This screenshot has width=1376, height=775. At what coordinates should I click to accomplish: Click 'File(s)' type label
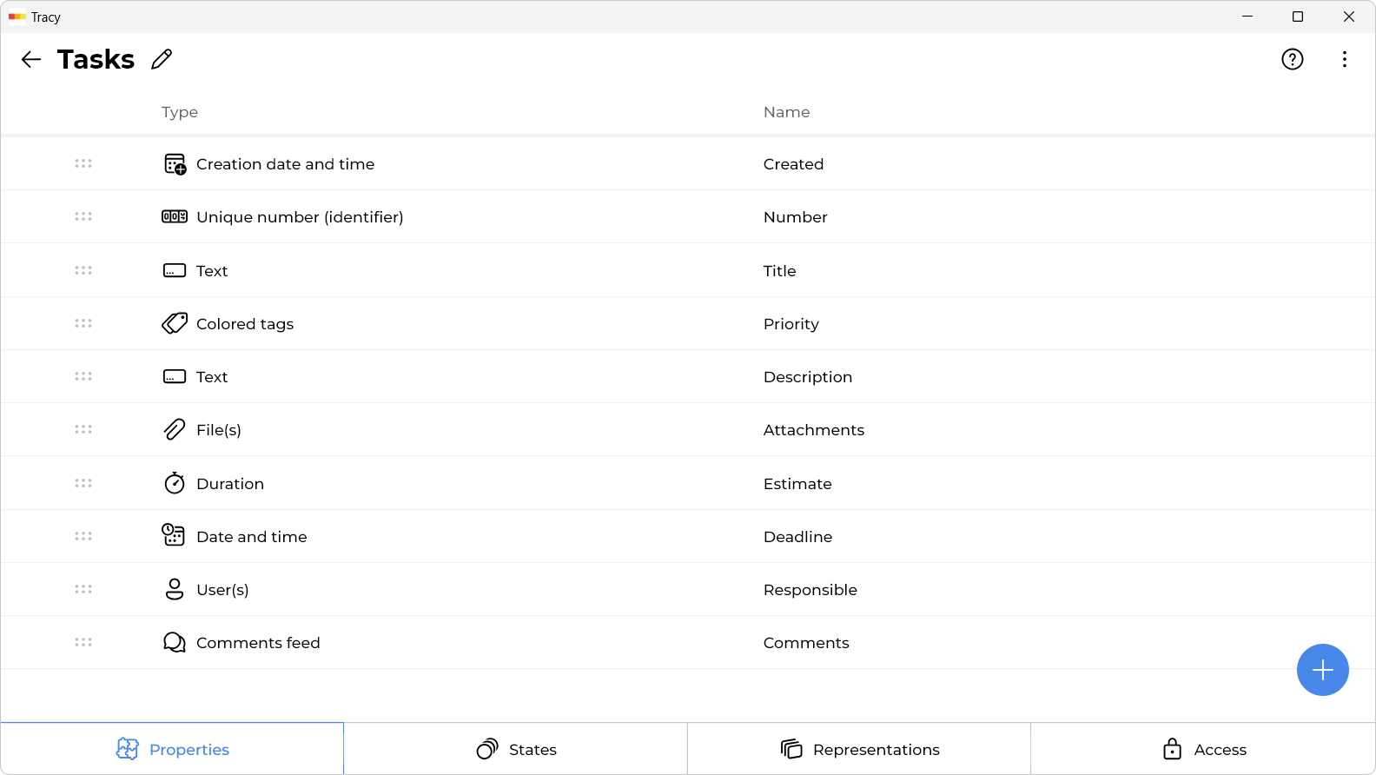pyautogui.click(x=219, y=430)
